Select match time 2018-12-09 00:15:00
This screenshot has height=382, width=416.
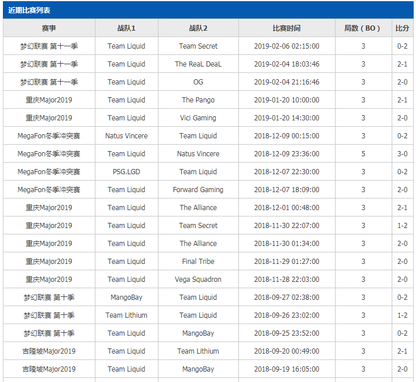click(x=286, y=136)
